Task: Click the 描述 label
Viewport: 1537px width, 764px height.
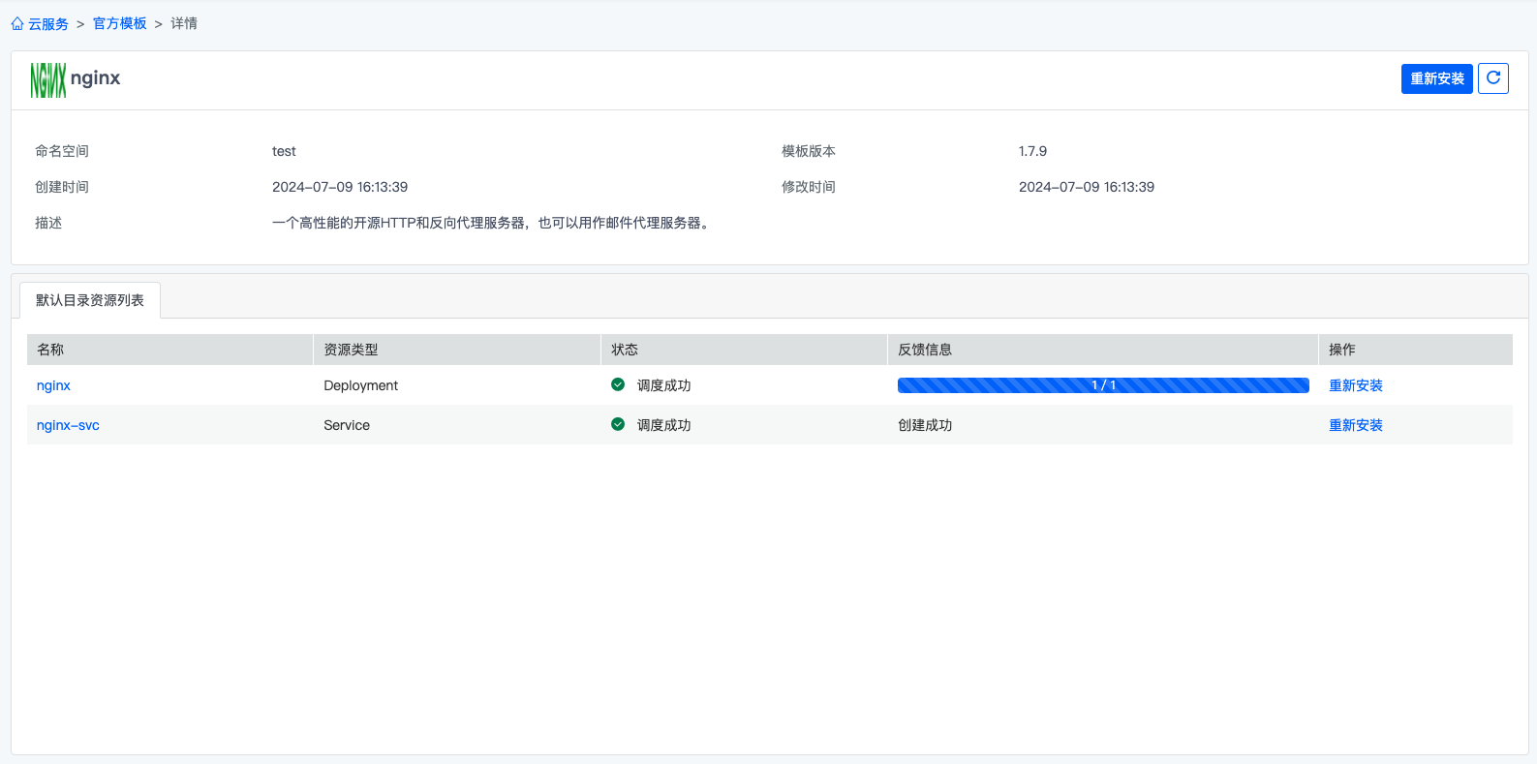Action: pyautogui.click(x=48, y=223)
